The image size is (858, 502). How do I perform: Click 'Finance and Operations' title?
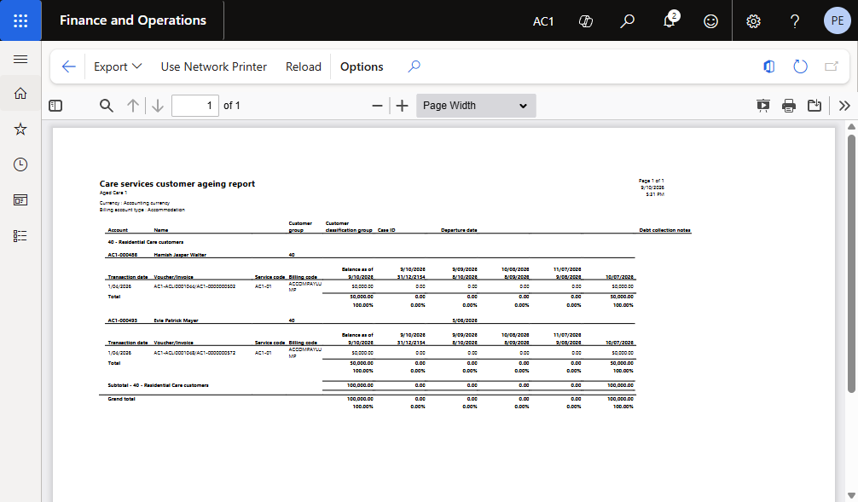click(133, 20)
